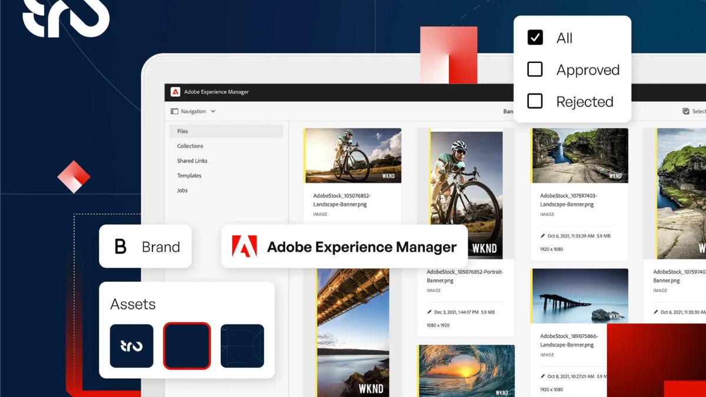Click the pencil icon beside Oct 8, 2021

pos(543,376)
